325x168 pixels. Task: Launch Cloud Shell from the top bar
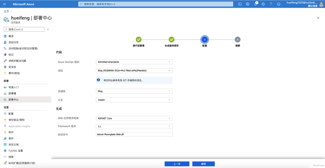pos(240,4)
